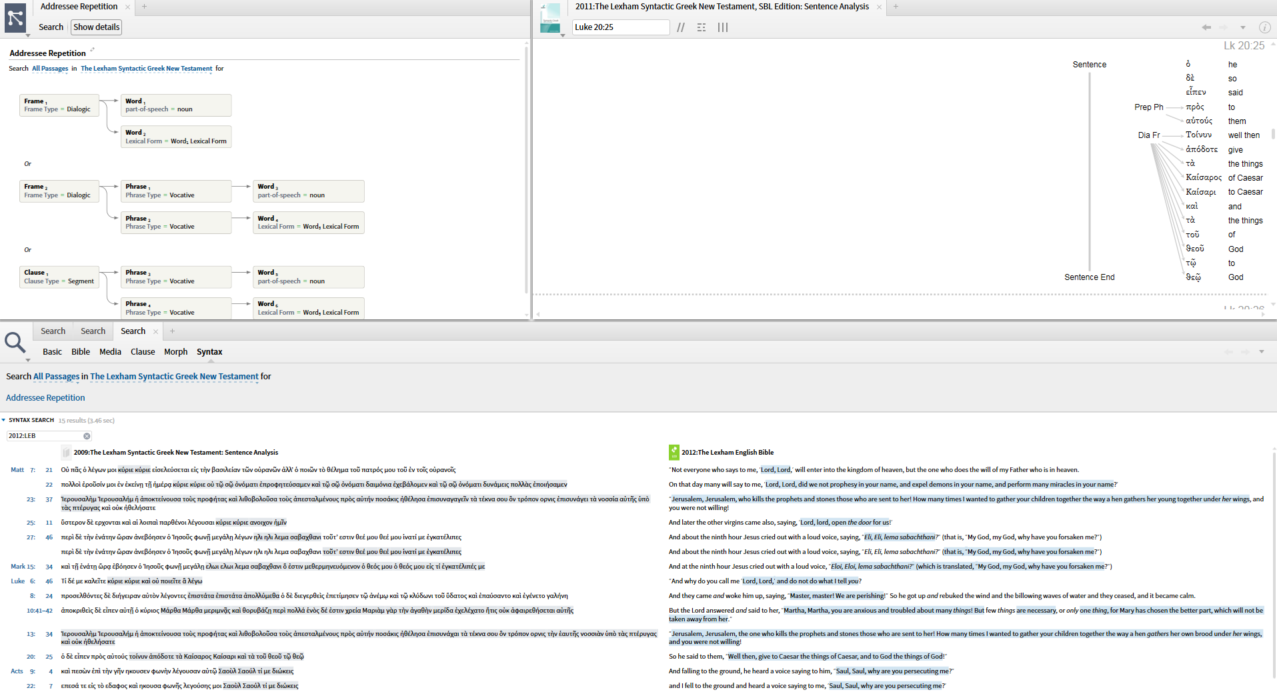The width and height of the screenshot is (1277, 694).
Task: Add a new tab in the Search panel
Action: click(172, 331)
